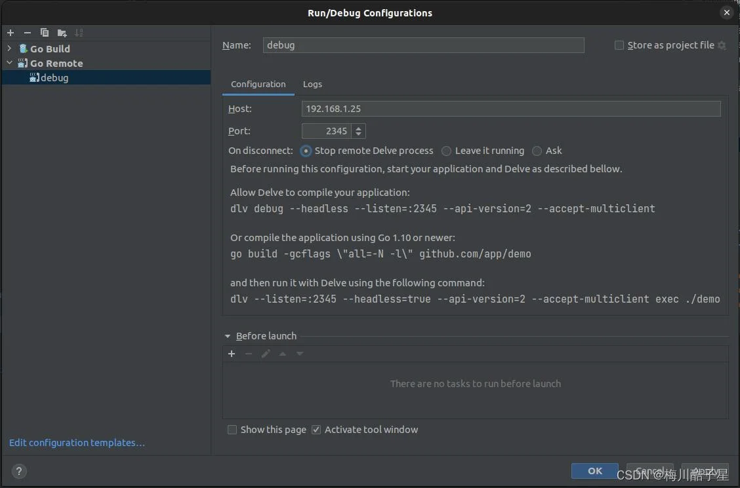The image size is (740, 488).
Task: Add a Before launch task
Action: (232, 354)
